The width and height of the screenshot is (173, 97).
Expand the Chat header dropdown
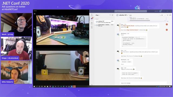[100, 15]
